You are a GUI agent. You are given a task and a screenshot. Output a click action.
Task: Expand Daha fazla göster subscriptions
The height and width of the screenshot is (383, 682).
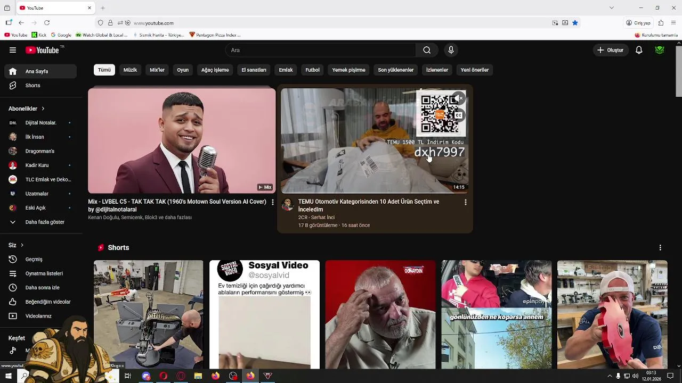(40, 222)
